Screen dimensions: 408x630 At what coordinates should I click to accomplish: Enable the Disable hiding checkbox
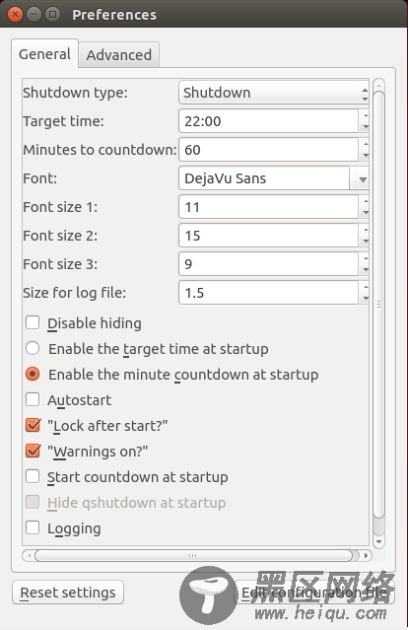(x=33, y=322)
